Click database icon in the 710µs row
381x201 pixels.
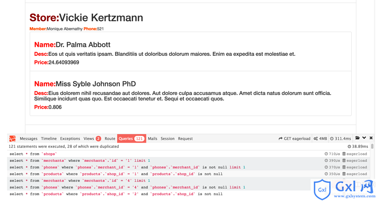pyautogui.click(x=344, y=154)
